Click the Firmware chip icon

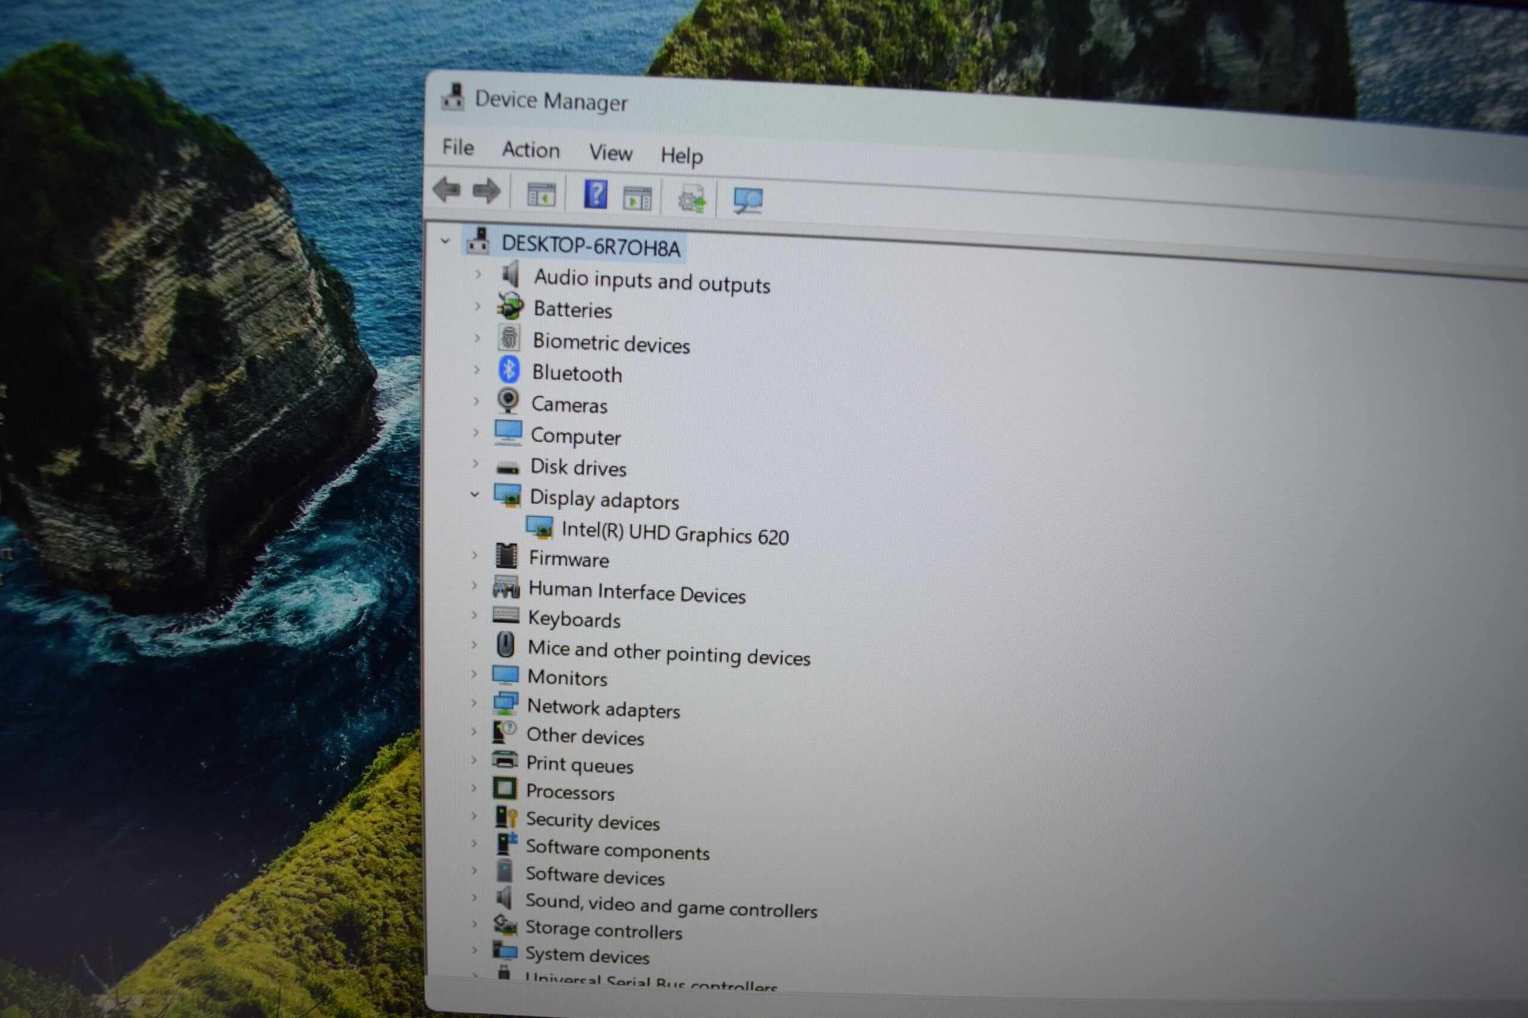tap(506, 556)
